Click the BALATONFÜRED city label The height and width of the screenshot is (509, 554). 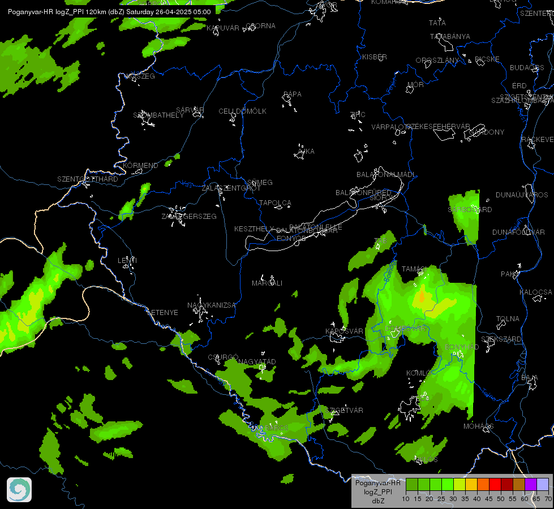click(x=363, y=193)
